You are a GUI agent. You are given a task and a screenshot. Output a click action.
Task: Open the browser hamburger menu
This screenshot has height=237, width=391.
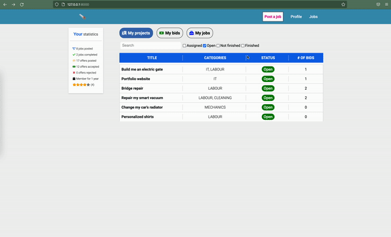click(x=386, y=5)
